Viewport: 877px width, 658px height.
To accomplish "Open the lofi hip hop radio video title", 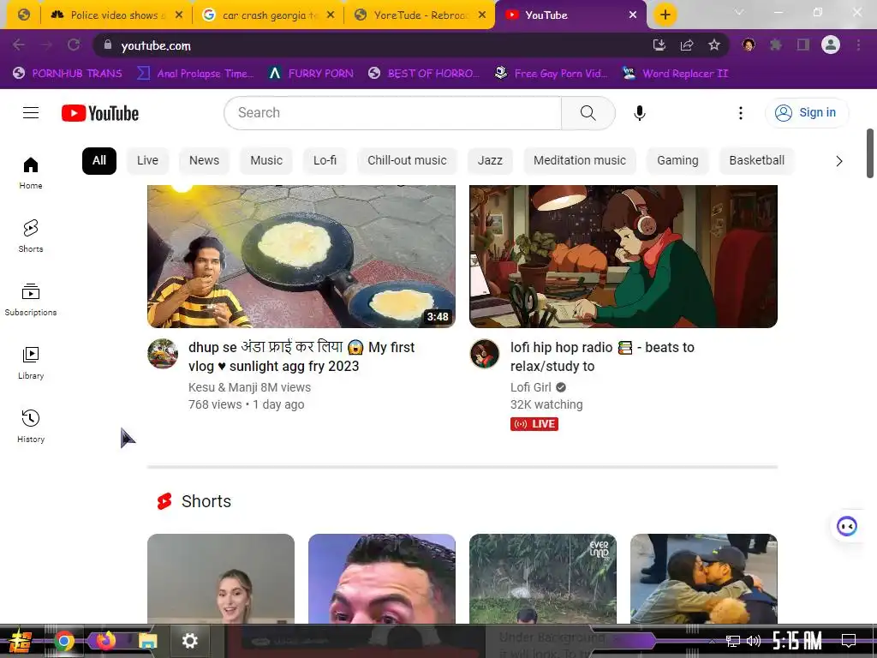I will [602, 357].
